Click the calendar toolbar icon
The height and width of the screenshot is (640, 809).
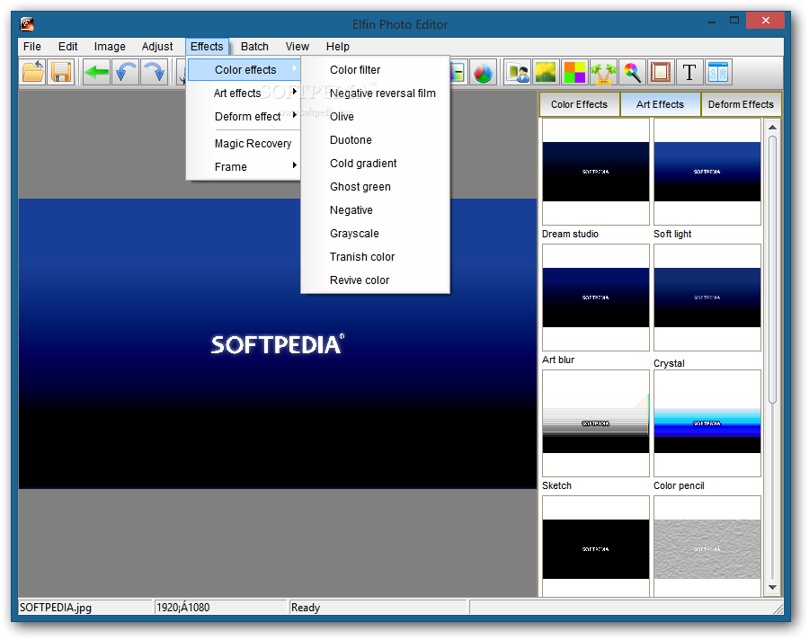[718, 72]
